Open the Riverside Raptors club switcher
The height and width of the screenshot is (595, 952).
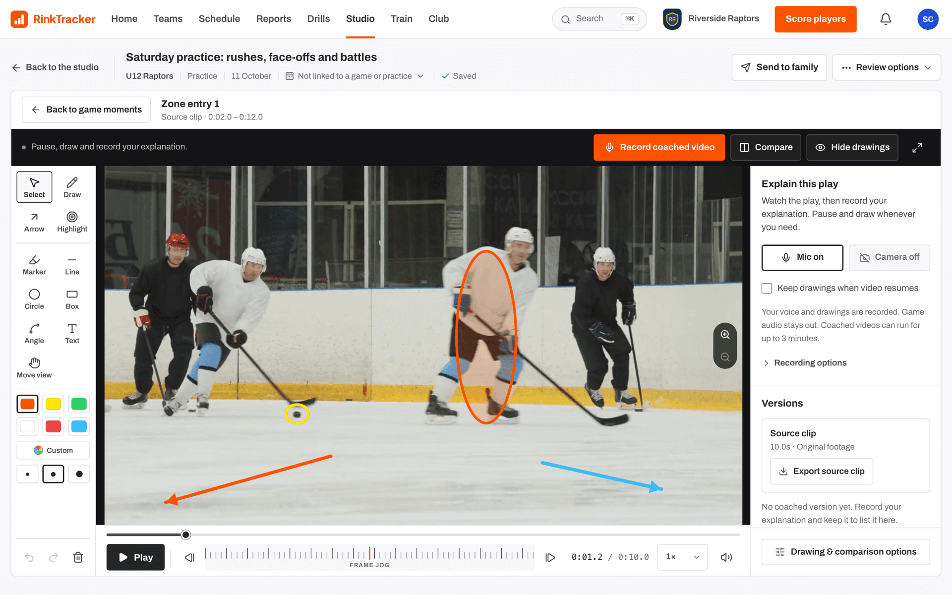pos(711,19)
